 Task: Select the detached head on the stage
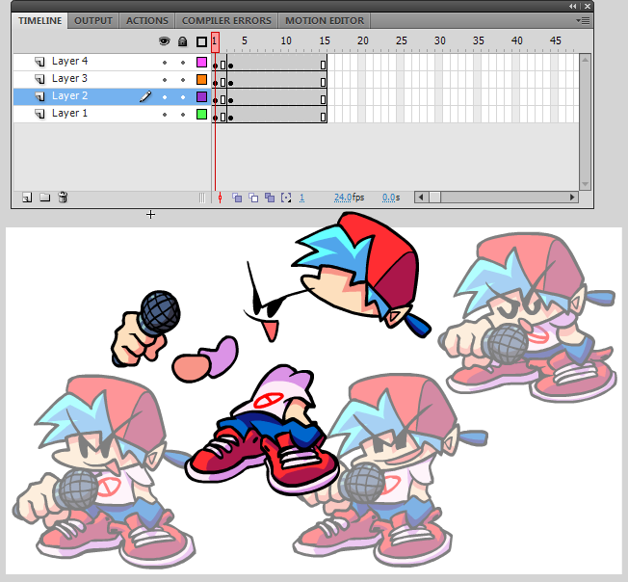[362, 273]
